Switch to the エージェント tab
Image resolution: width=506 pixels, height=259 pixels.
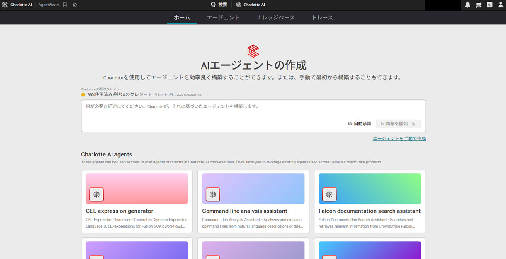point(223,17)
